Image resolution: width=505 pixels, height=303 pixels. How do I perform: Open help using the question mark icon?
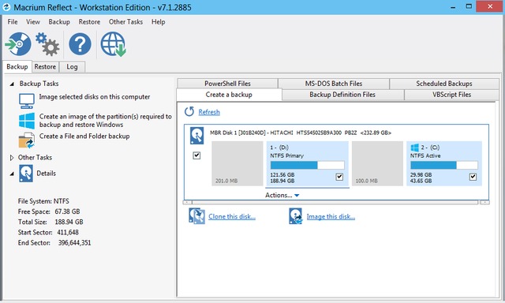point(80,44)
